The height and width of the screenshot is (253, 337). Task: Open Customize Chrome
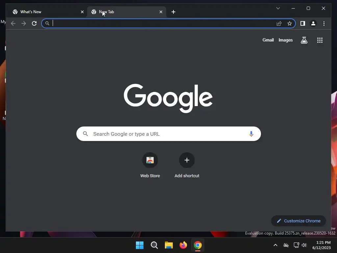click(x=298, y=221)
